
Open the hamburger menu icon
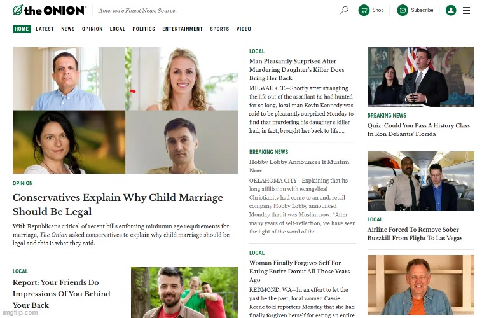(x=466, y=10)
